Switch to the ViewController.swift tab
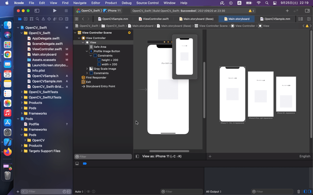 [154, 19]
